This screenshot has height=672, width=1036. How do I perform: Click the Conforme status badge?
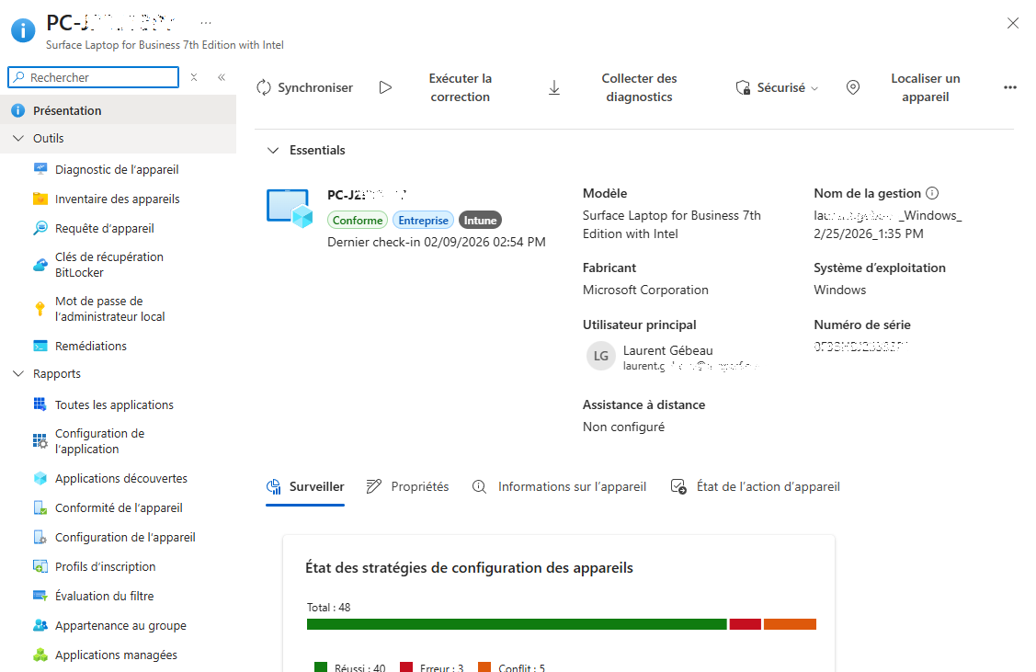click(358, 220)
